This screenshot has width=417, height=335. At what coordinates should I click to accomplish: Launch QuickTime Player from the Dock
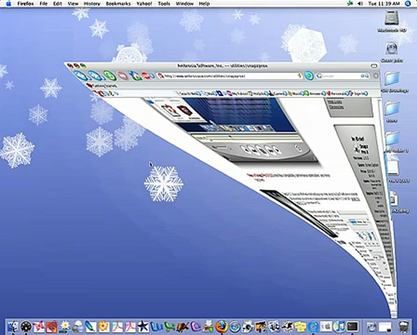coord(313,327)
